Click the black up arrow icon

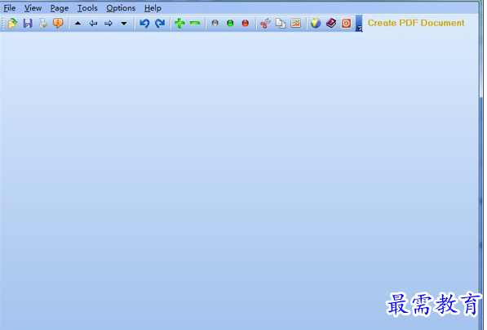(78, 24)
